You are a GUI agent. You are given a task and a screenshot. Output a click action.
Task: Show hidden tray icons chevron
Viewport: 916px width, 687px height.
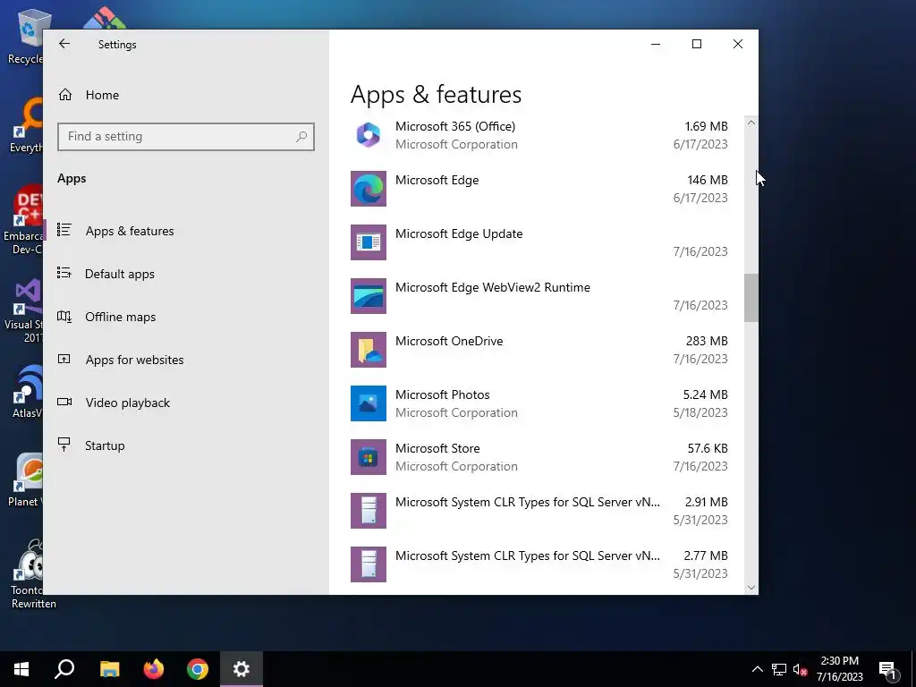[757, 669]
